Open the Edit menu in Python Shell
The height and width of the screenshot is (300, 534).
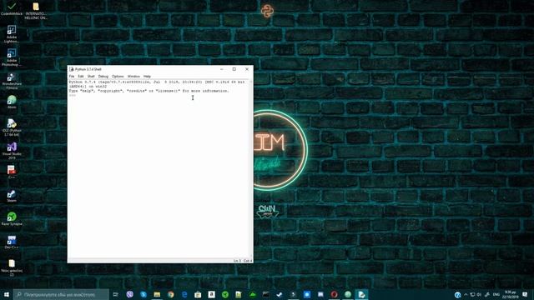81,76
